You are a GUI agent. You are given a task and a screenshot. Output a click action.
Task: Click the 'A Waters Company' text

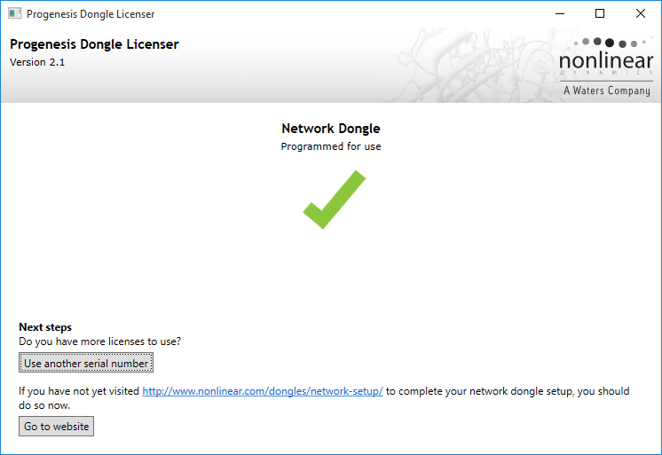coord(607,90)
